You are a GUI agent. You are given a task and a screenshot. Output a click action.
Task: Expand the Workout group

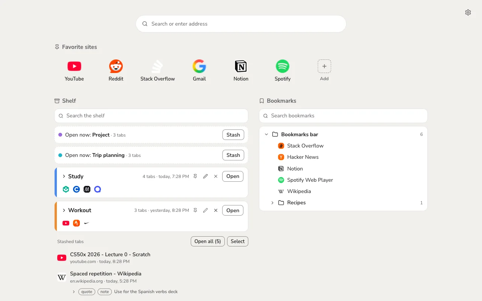pos(64,210)
